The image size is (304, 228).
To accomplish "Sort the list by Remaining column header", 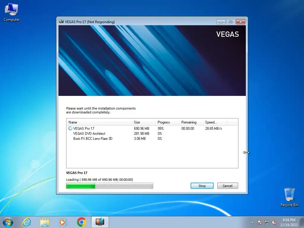I will click(x=191, y=122).
